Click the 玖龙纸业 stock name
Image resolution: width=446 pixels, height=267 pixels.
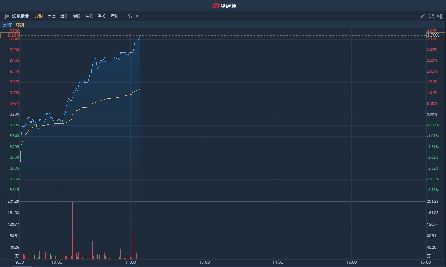pos(21,16)
